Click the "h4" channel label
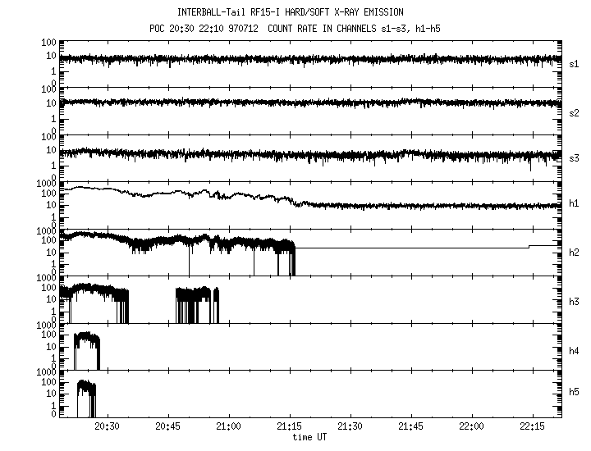This screenshot has height=451, width=591. [x=574, y=351]
